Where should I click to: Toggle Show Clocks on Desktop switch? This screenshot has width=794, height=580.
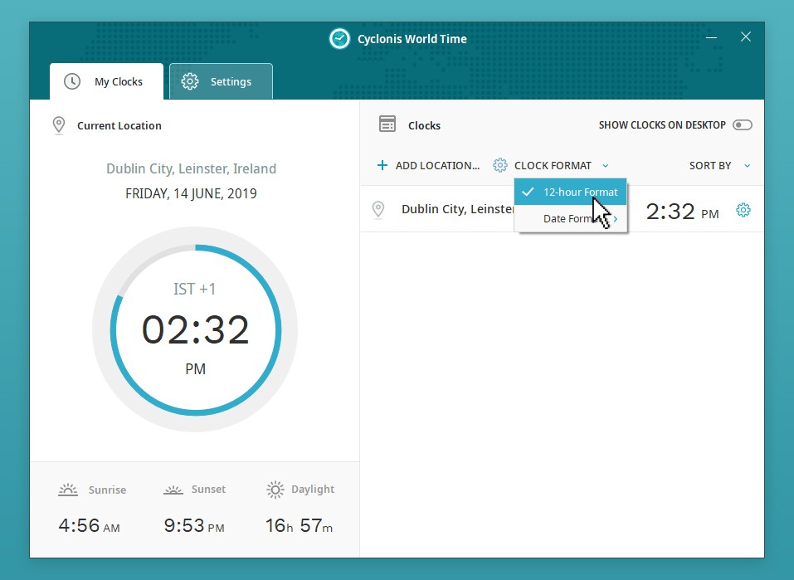742,125
